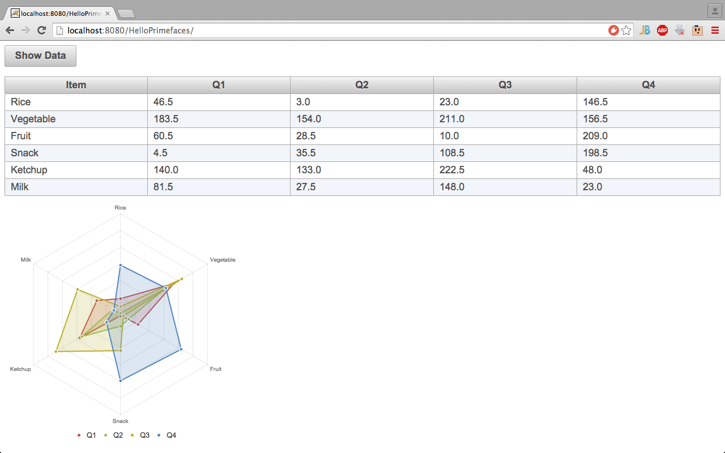725x453 pixels.
Task: Click the download blocker arrow icon
Action: [x=679, y=30]
